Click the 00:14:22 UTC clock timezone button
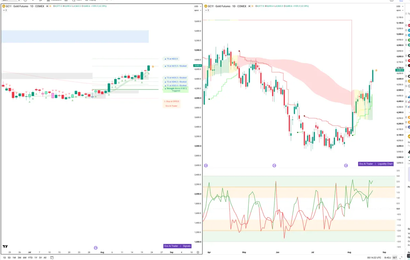Image resolution: width=410 pixels, height=260 pixels. point(374,258)
